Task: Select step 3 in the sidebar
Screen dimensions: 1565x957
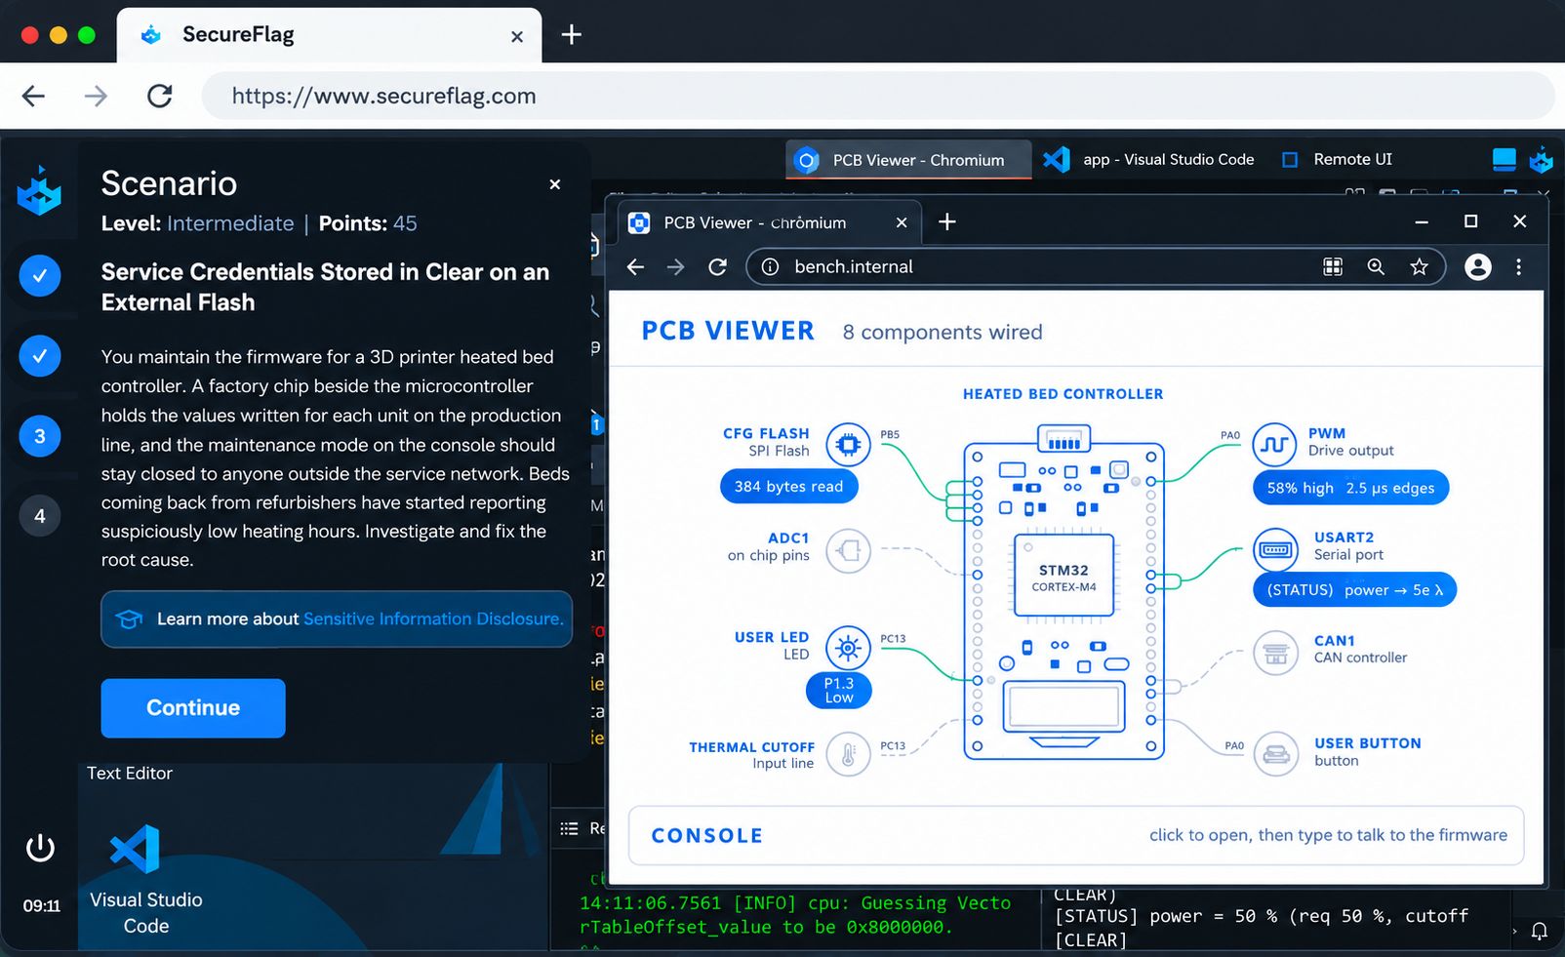Action: [x=40, y=436]
